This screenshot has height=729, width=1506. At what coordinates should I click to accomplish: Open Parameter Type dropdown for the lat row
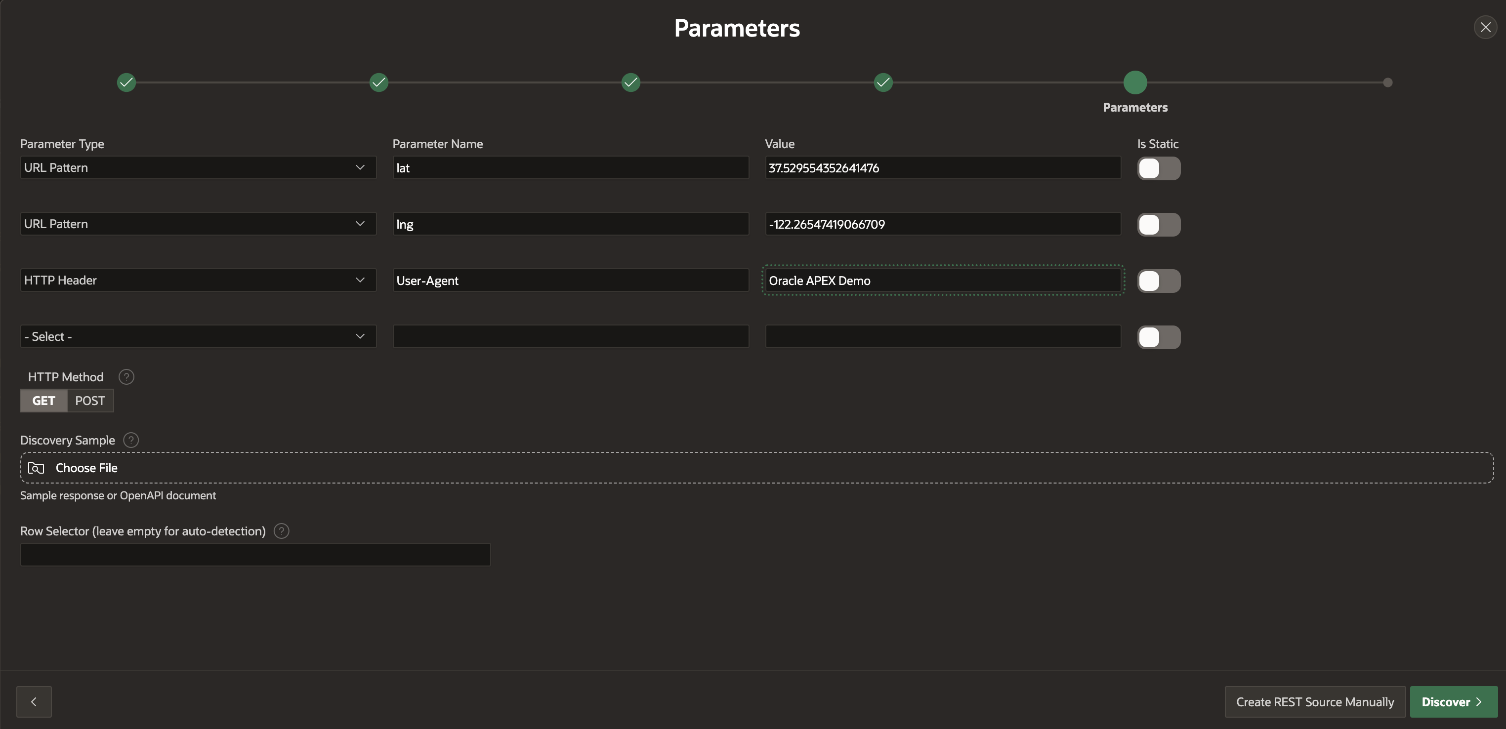[x=198, y=168]
